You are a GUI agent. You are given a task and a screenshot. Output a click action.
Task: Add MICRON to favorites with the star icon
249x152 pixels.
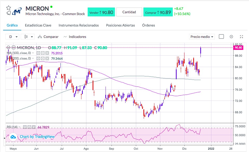click(x=8, y=8)
